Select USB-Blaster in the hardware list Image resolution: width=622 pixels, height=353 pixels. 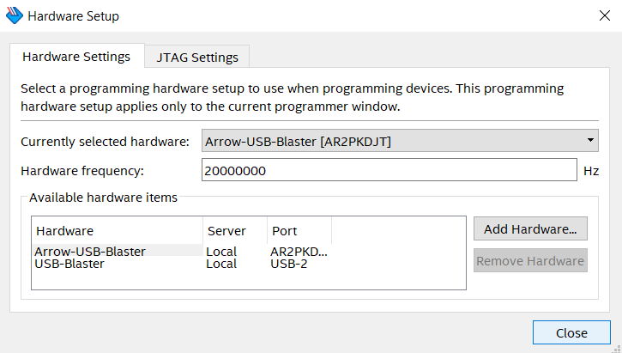tap(69, 264)
